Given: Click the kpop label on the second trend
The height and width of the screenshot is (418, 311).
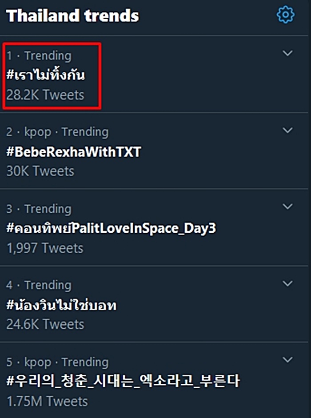Looking at the screenshot, I should (x=38, y=132).
